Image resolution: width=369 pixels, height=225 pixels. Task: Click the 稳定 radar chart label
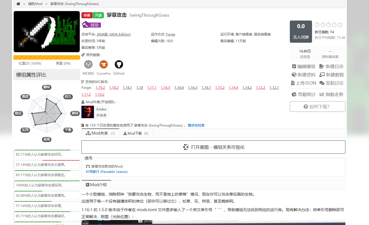point(18,113)
